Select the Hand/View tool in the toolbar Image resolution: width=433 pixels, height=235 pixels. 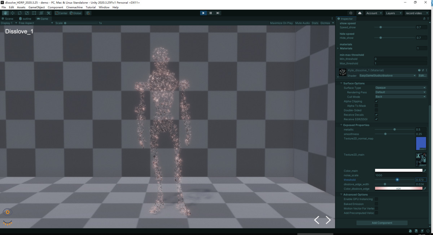click(5, 13)
